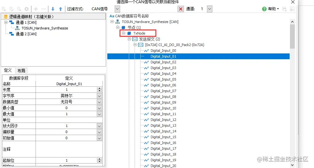Open the 过滤方式 CAN信号 dropdown
The width and height of the screenshot is (314, 168).
117,9
